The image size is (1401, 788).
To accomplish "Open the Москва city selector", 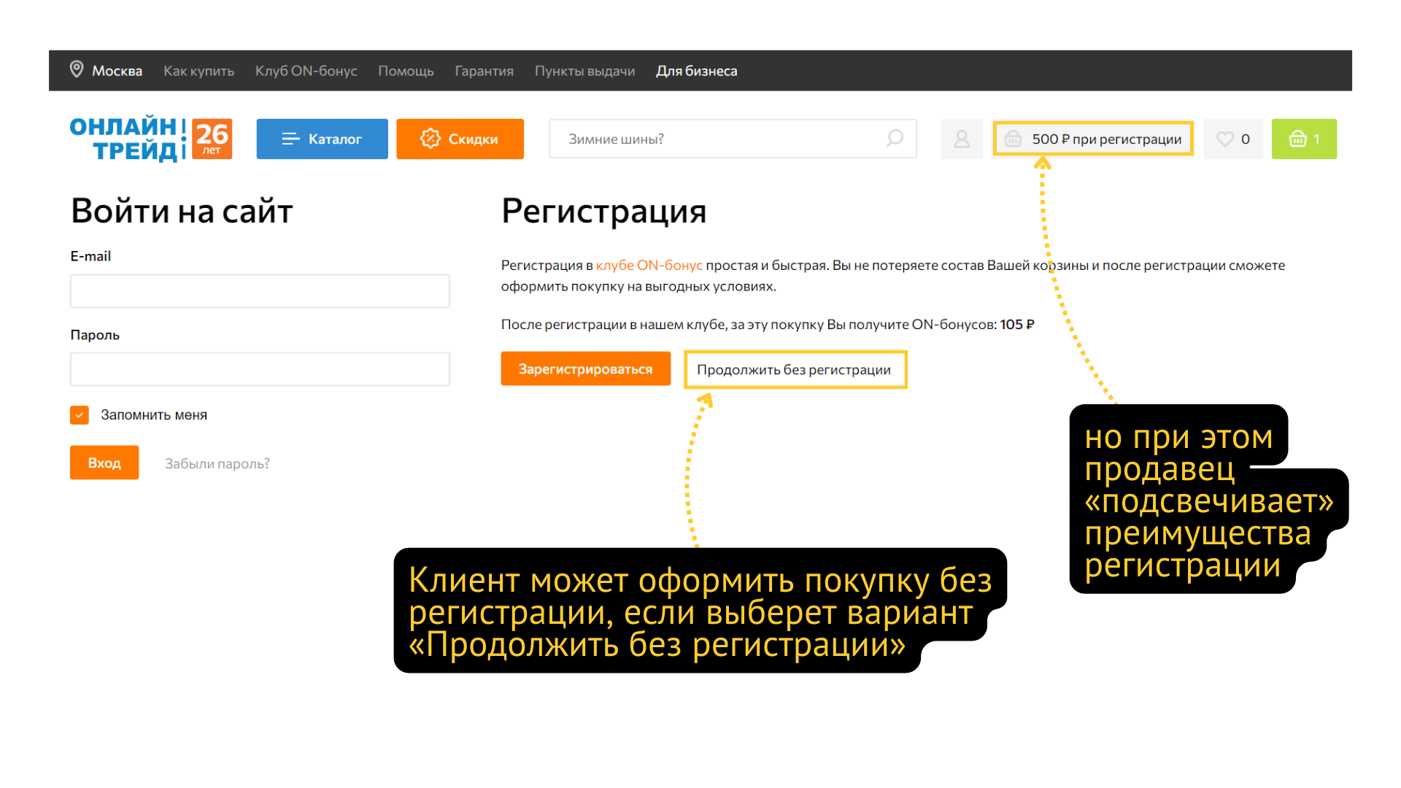I will (117, 71).
